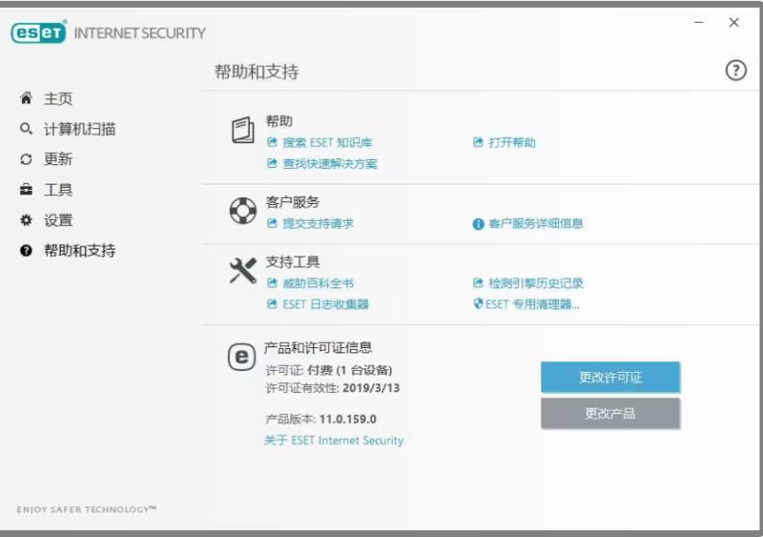Image resolution: width=763 pixels, height=537 pixels.
Task: Click external-link icon beside 威胁百科全书
Action: pos(272,283)
